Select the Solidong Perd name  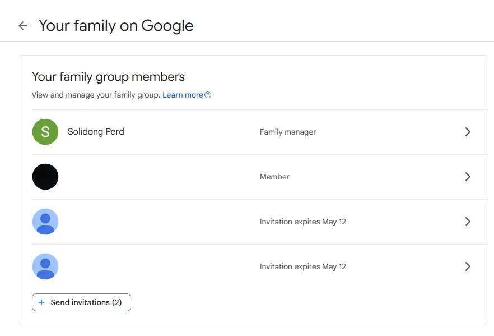point(96,132)
